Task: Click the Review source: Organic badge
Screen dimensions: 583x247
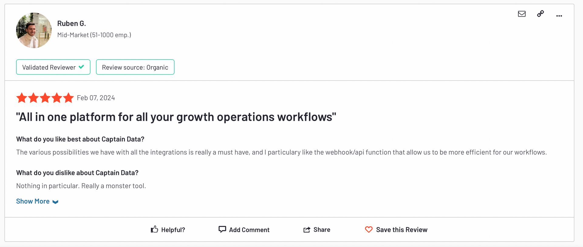Action: [x=135, y=67]
